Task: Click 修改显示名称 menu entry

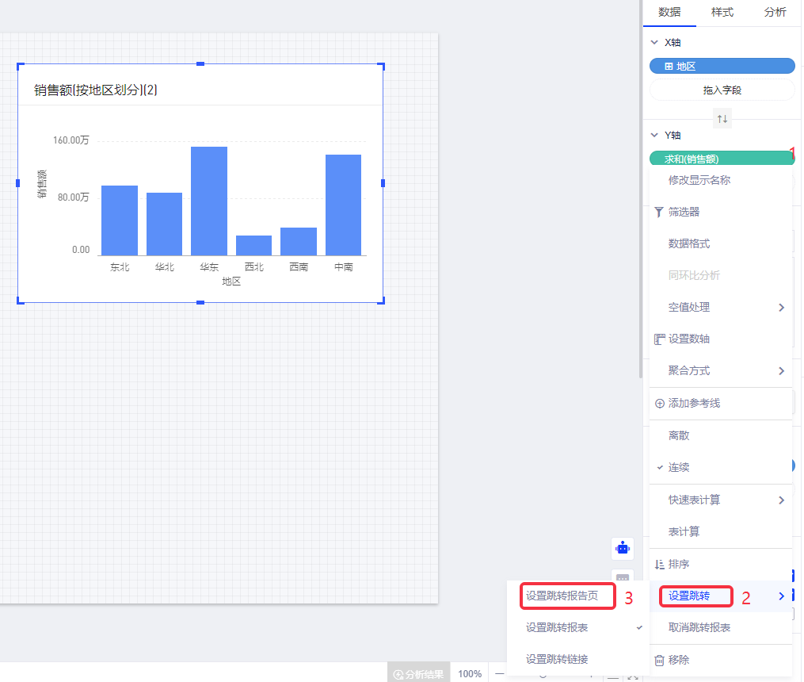Action: pos(699,181)
